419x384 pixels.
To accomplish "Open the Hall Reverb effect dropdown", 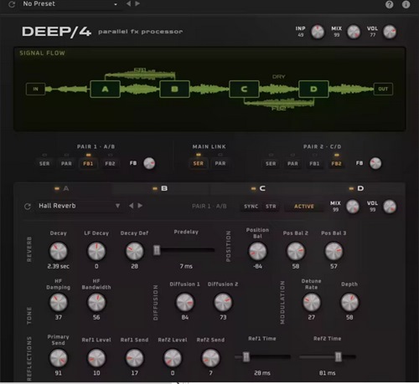I will [x=80, y=206].
